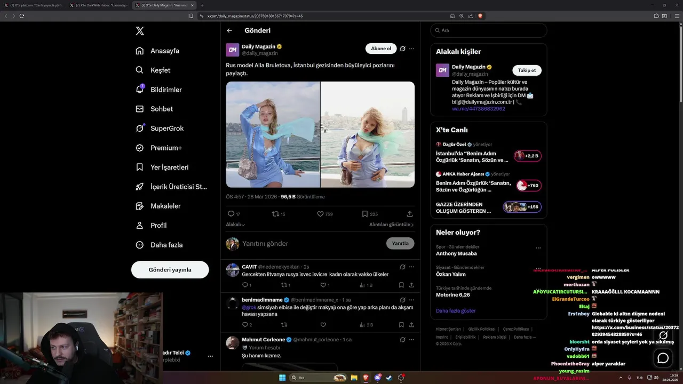This screenshot has height=384, width=683.
Task: Bookmark the CAVIT reply
Action: (x=401, y=285)
